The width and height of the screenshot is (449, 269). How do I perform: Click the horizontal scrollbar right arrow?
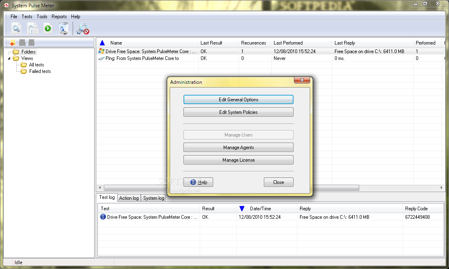point(441,188)
